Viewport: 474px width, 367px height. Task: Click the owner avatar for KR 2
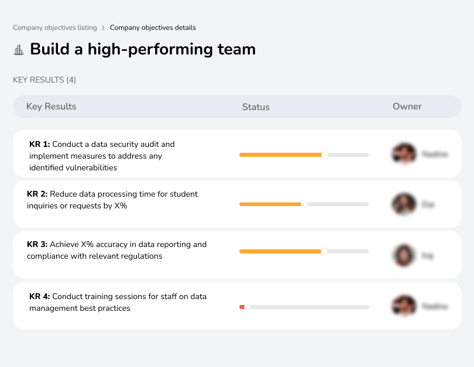tap(403, 203)
